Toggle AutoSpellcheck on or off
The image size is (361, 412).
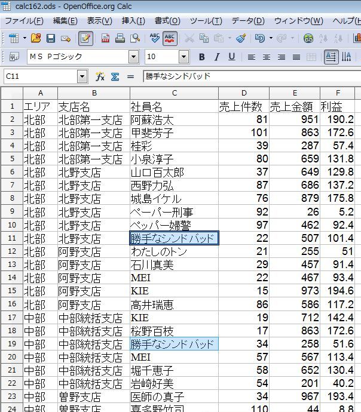[170, 38]
